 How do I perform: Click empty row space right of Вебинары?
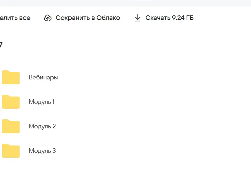tap(154, 77)
